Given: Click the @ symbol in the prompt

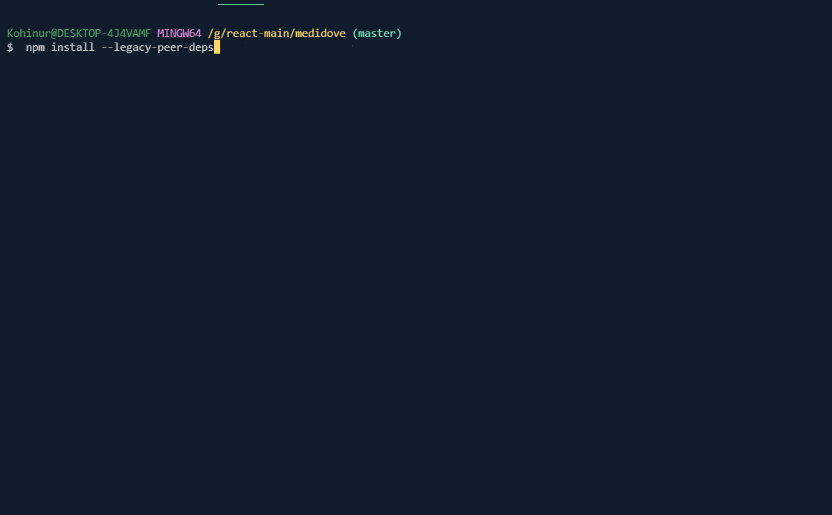Looking at the screenshot, I should click(x=54, y=33).
